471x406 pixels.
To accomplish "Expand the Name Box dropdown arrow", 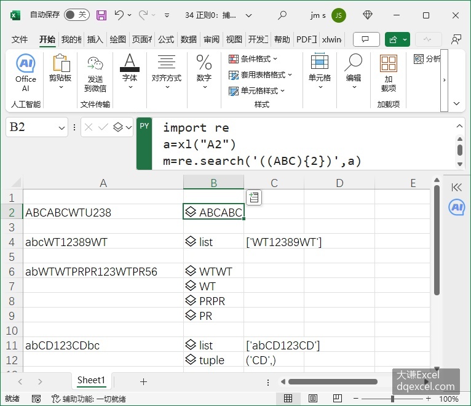I will 61,128.
